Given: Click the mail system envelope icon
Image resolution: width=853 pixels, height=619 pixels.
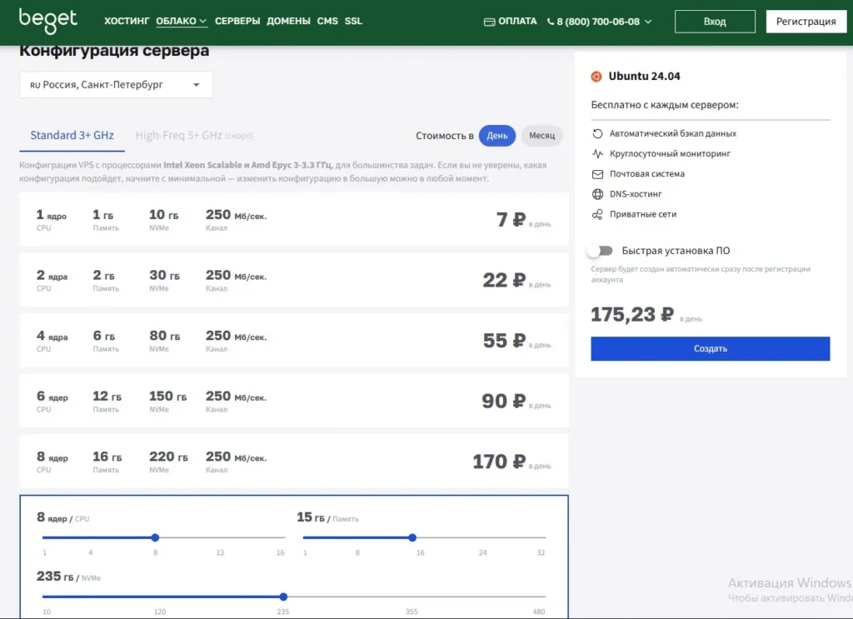Looking at the screenshot, I should click(597, 174).
